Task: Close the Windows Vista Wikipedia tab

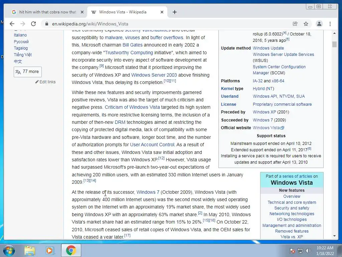Action: point(162,12)
